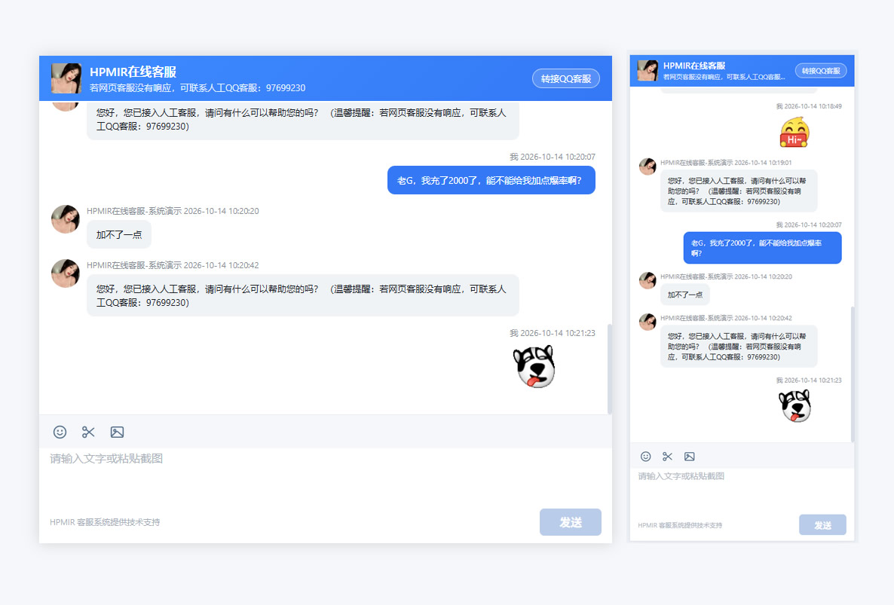Click scrollbar in small chat window

pyautogui.click(x=853, y=374)
